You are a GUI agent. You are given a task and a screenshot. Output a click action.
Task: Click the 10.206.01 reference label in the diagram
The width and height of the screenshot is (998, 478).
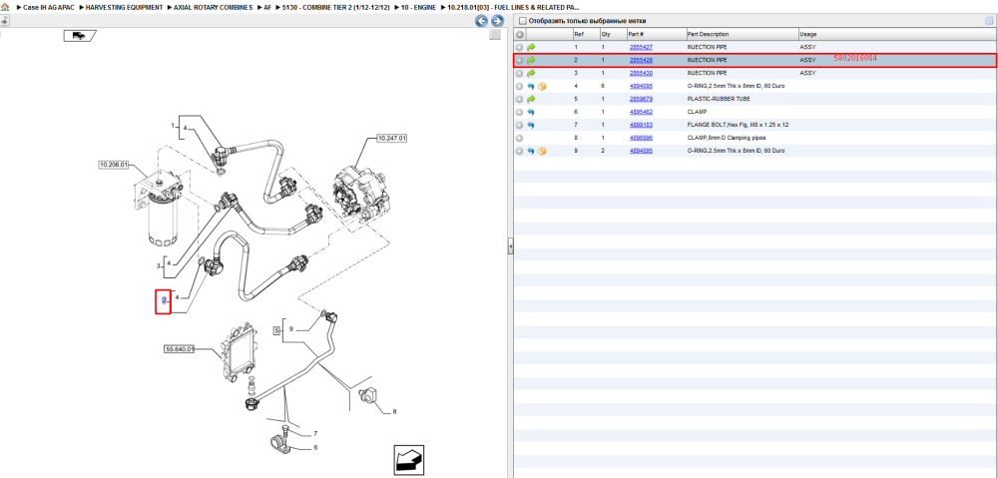(114, 165)
